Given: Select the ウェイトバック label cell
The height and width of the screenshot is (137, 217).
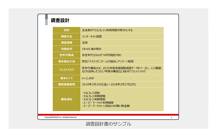Looking at the screenshot, I should (x=67, y=70).
